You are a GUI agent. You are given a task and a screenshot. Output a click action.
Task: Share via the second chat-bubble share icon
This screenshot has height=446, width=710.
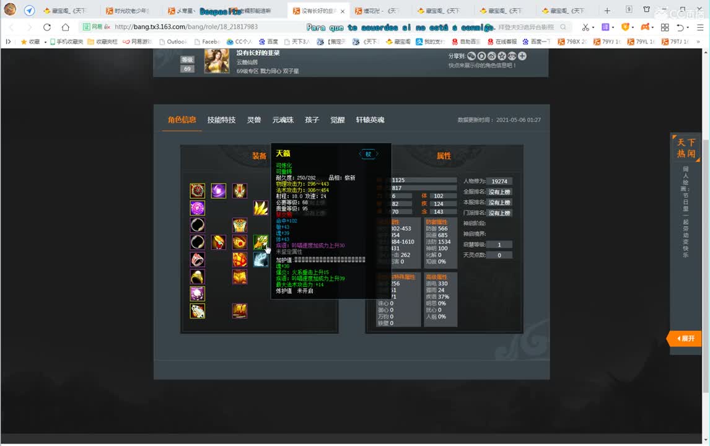point(481,56)
